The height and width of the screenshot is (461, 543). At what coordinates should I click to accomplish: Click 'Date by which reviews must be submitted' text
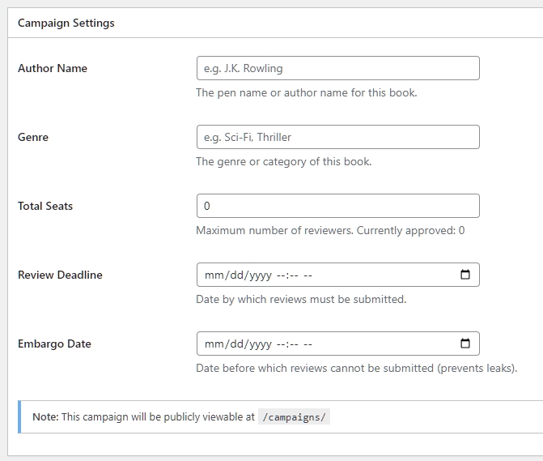301,299
